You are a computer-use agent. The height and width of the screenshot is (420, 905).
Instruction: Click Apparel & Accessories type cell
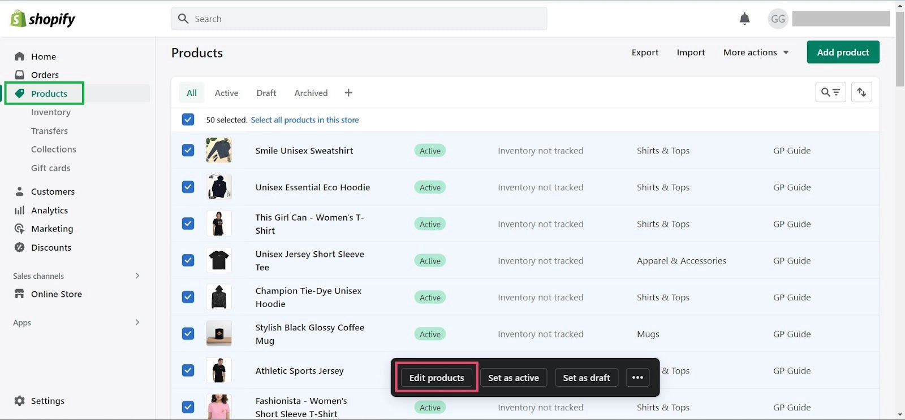coord(682,261)
